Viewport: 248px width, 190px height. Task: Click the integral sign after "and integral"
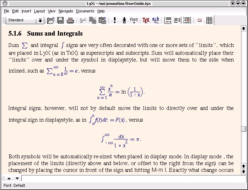(63, 45)
